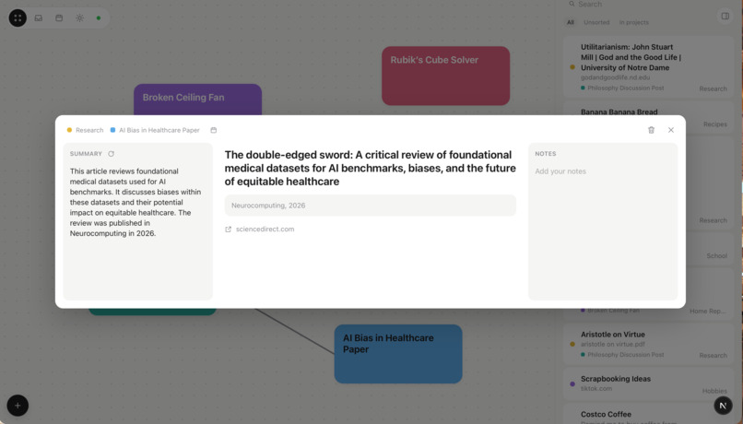The image size is (743, 424).
Task: Toggle the sidebar panel icon
Action: (x=725, y=16)
